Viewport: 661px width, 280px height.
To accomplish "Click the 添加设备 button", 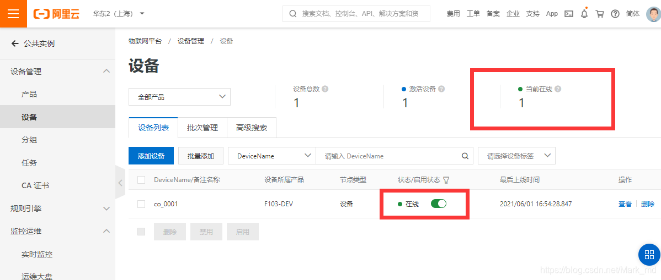I will tap(151, 156).
